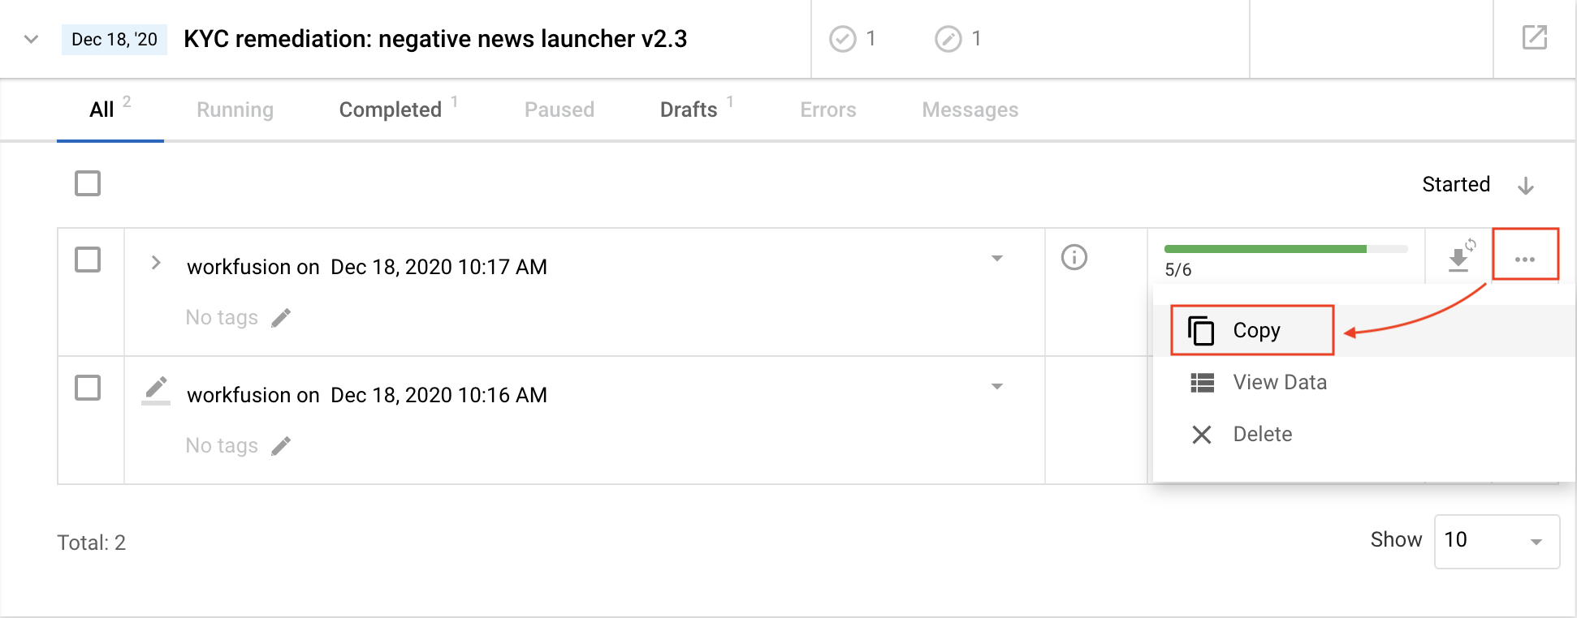
Task: Open business process in new window icon
Action: pos(1534,37)
